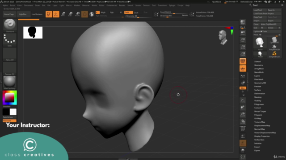
Task: Open the Brush menu
Action: pyautogui.click(x=13, y=5)
